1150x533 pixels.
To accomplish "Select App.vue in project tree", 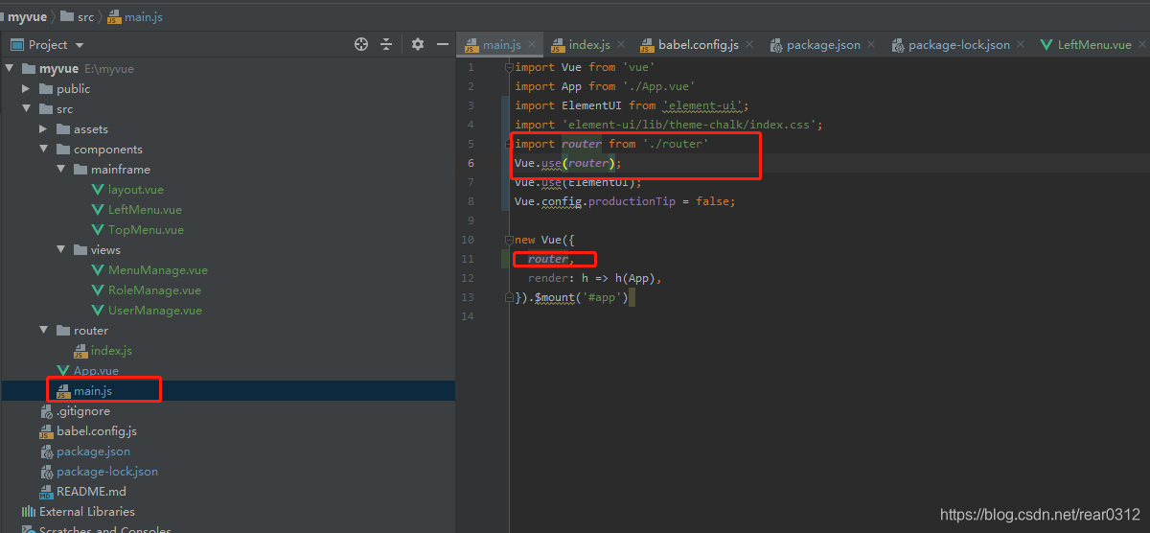I will pyautogui.click(x=95, y=370).
